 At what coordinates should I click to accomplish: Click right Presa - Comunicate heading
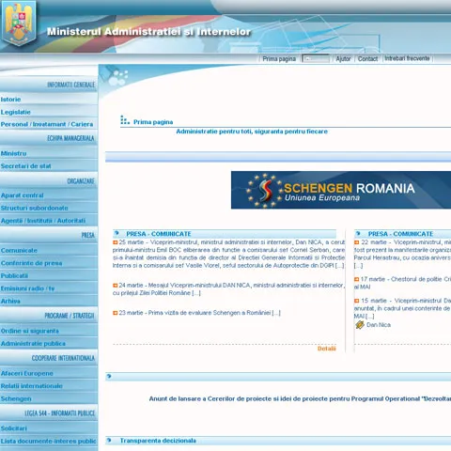point(400,234)
